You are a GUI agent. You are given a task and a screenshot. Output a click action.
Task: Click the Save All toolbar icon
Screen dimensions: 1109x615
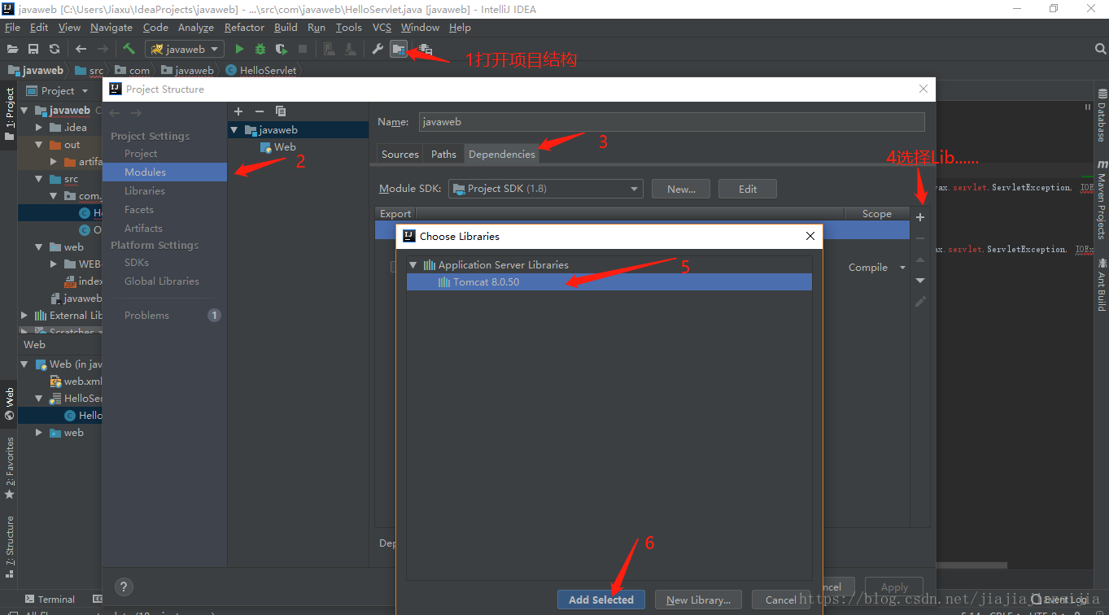point(33,49)
